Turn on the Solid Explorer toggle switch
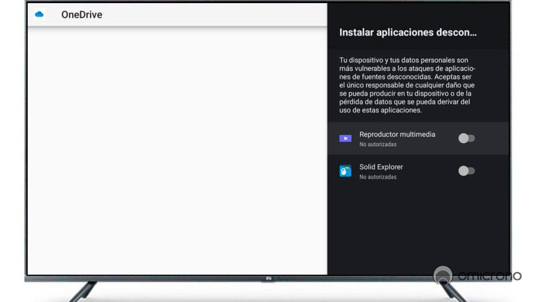The width and height of the screenshot is (536, 302). 466,171
